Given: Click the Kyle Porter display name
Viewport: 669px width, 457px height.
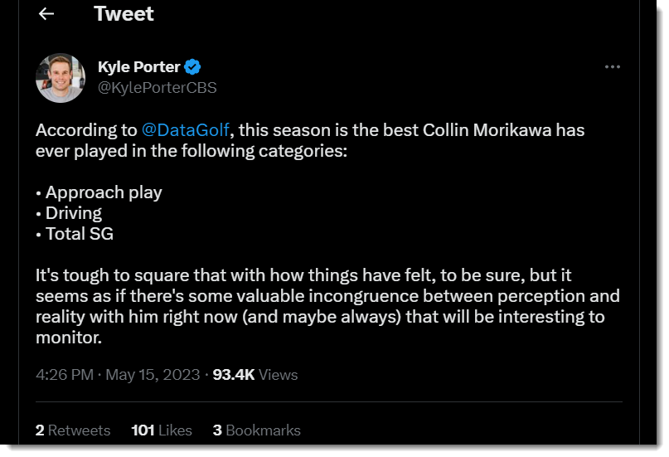Looking at the screenshot, I should (x=138, y=67).
